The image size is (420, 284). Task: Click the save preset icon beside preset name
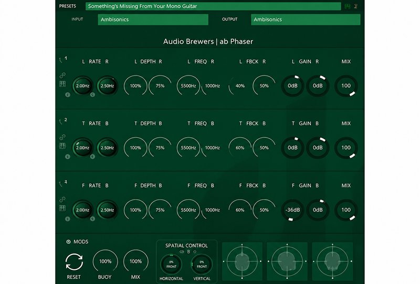coord(348,6)
